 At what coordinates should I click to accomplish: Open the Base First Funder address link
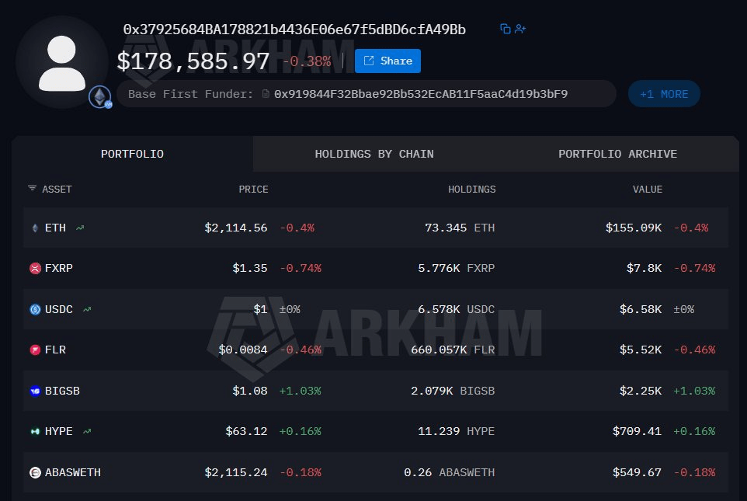[x=421, y=94]
